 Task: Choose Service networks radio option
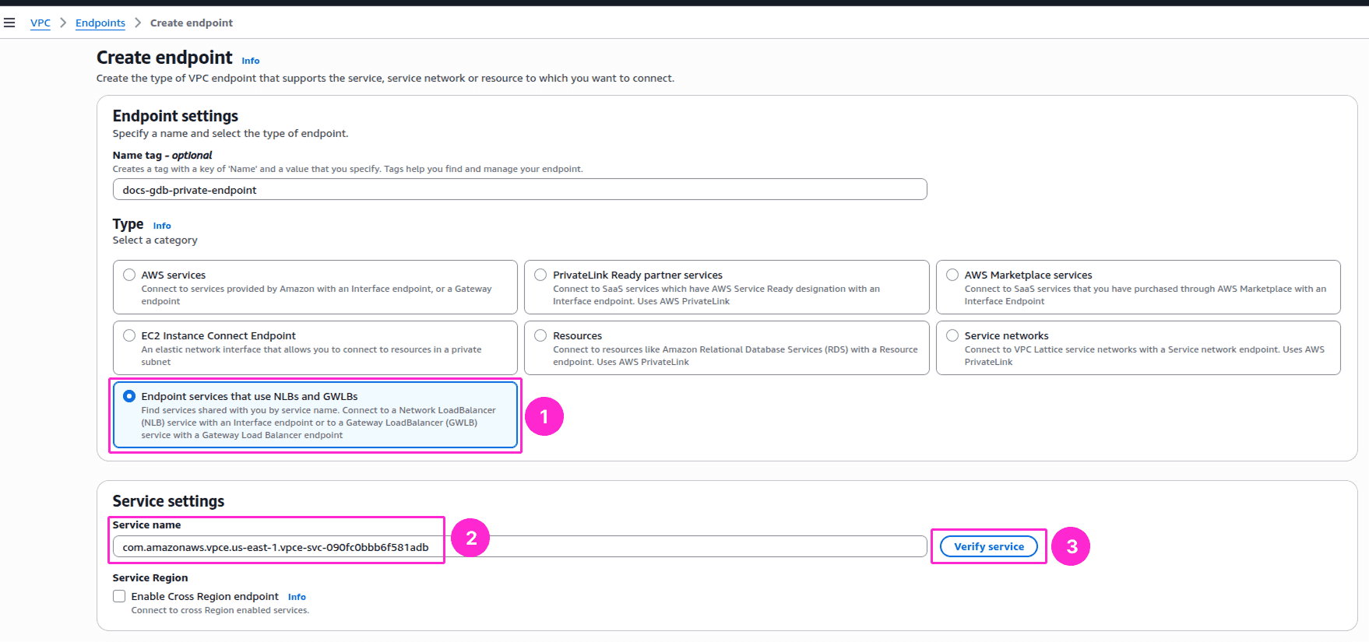click(x=952, y=335)
